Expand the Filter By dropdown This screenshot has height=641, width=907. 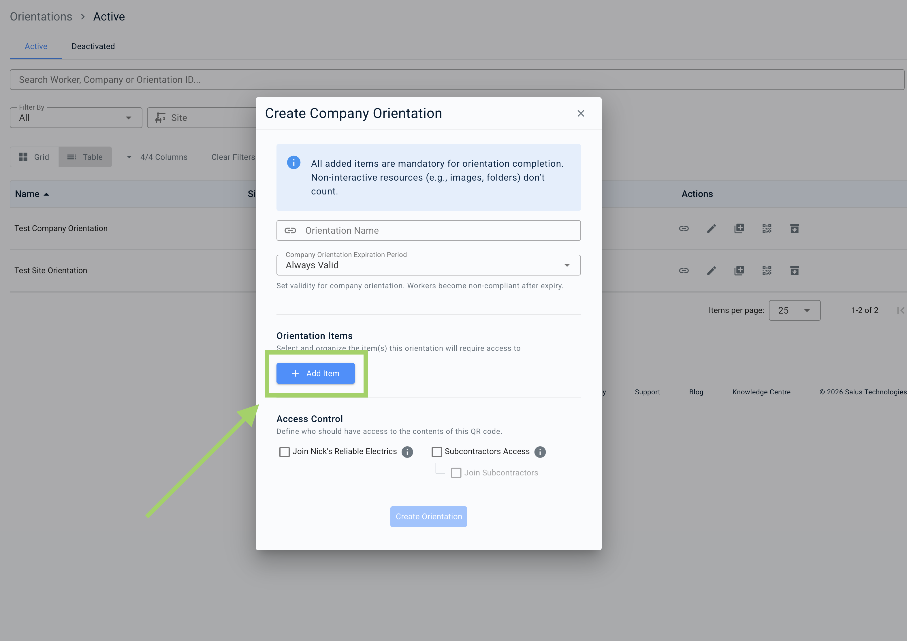click(76, 118)
